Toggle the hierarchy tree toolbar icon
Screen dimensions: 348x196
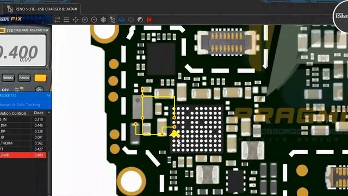pyautogui.click(x=113, y=20)
